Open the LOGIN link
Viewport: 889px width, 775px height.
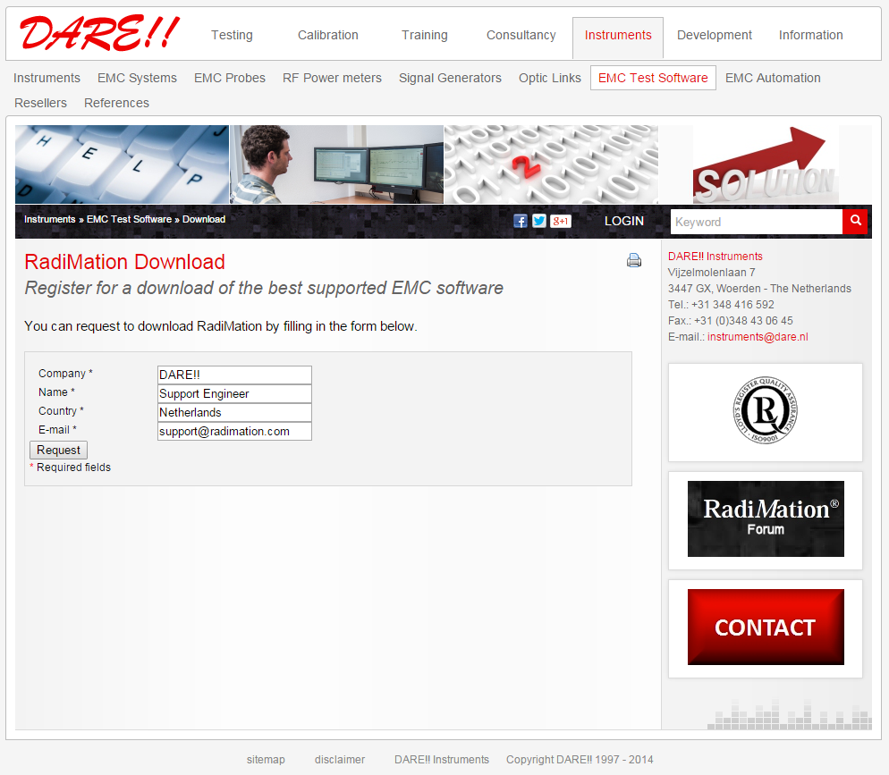pos(624,221)
